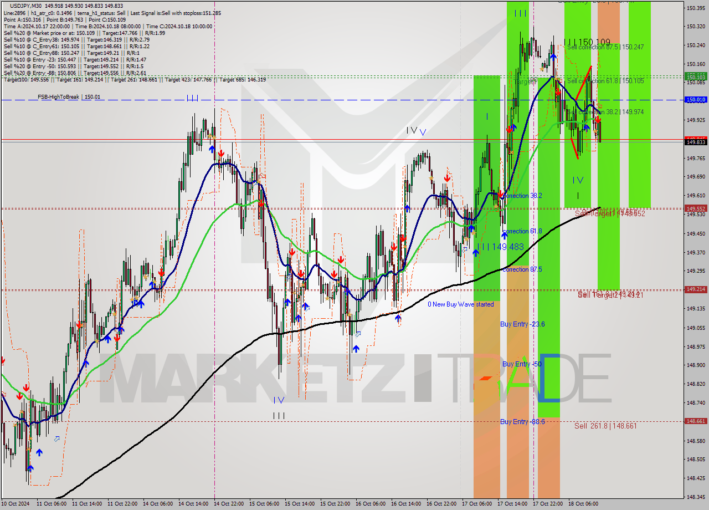Viewport: 709px width, 510px height.
Task: Click the 'Target100: 149.556' targets line
Action: [x=134, y=79]
